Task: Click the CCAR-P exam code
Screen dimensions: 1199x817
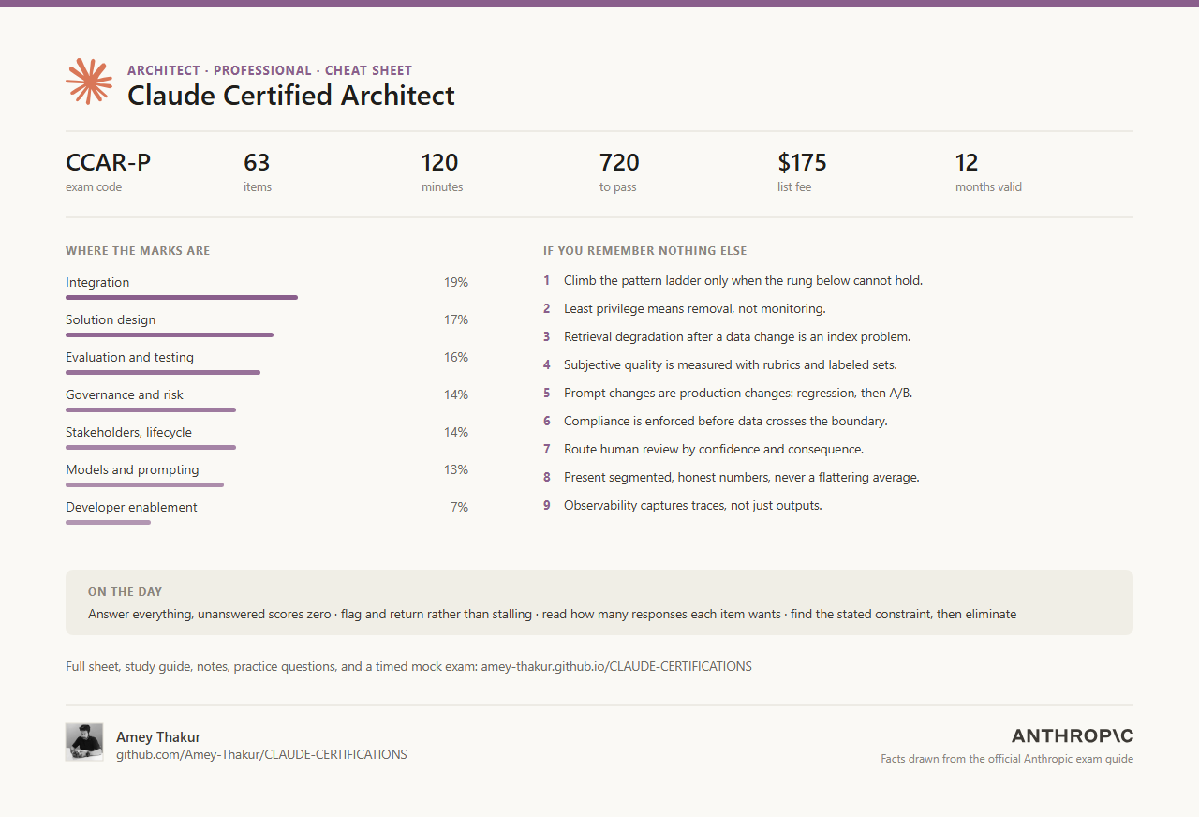Action: (108, 162)
